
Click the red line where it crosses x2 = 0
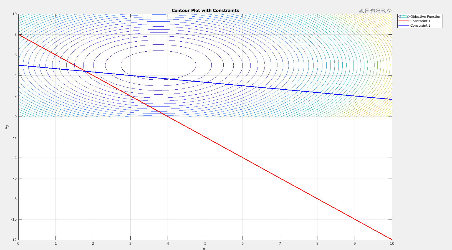[168, 117]
